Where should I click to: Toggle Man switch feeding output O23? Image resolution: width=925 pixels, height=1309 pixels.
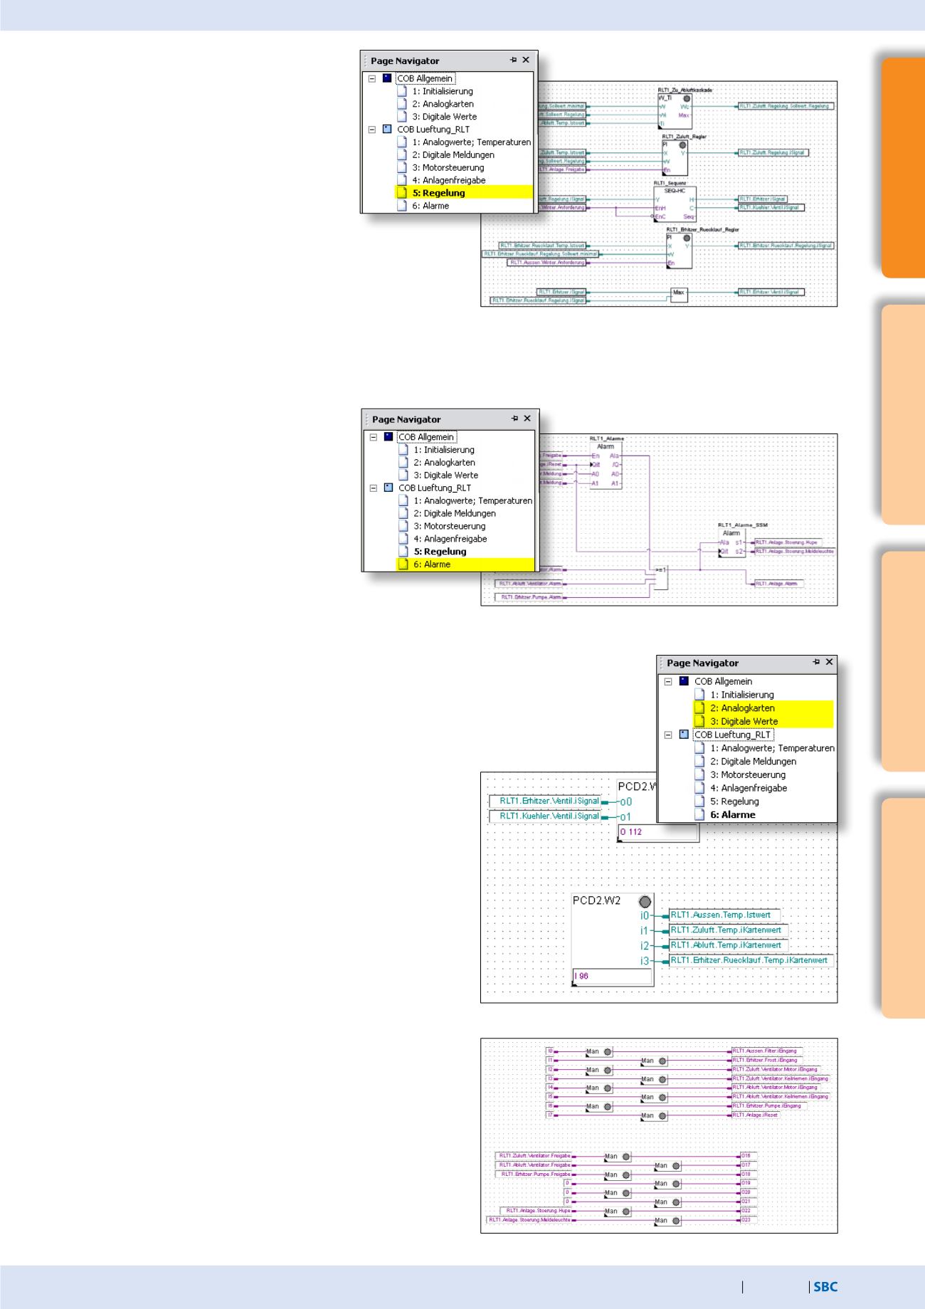[x=667, y=1220]
